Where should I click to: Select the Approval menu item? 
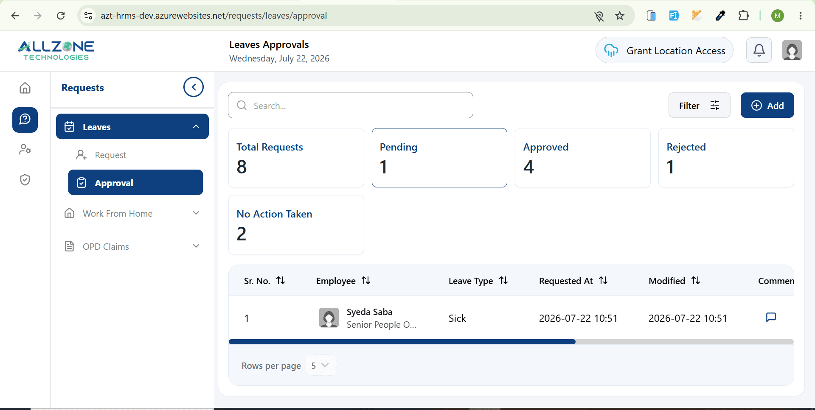(x=136, y=182)
